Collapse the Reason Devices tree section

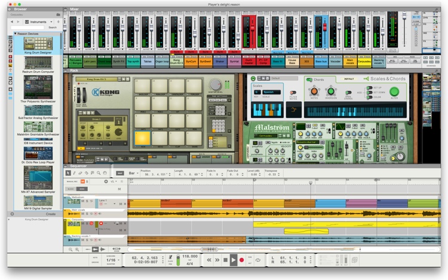pyautogui.click(x=15, y=34)
